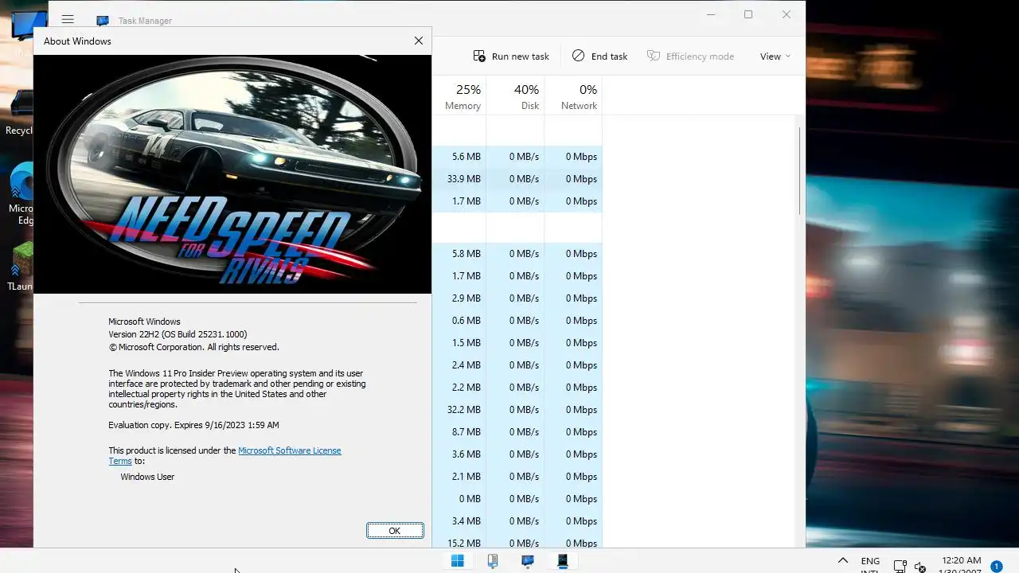
Task: Click the Version 22H2 build text
Action: click(178, 334)
